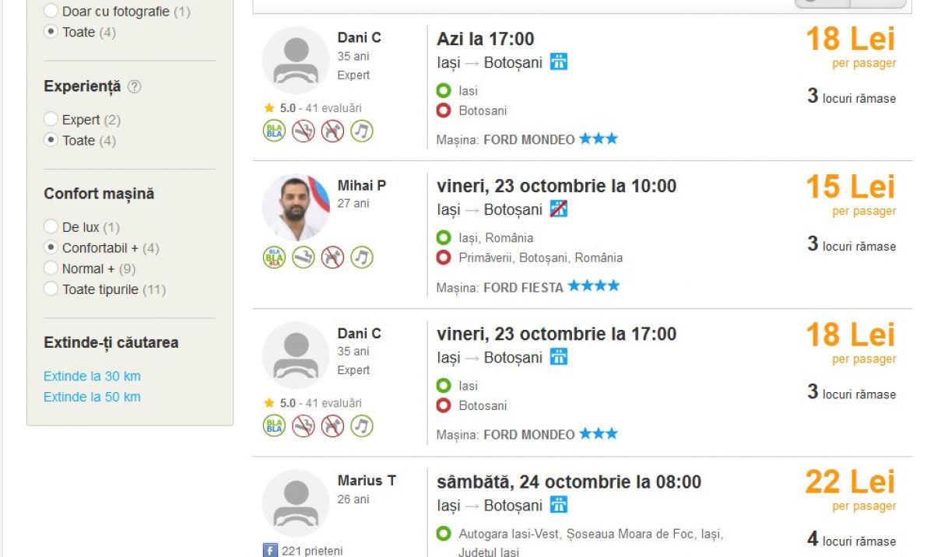Image resolution: width=934 pixels, height=557 pixels.
Task: Choose Normal + car comfort option
Action: point(51,268)
